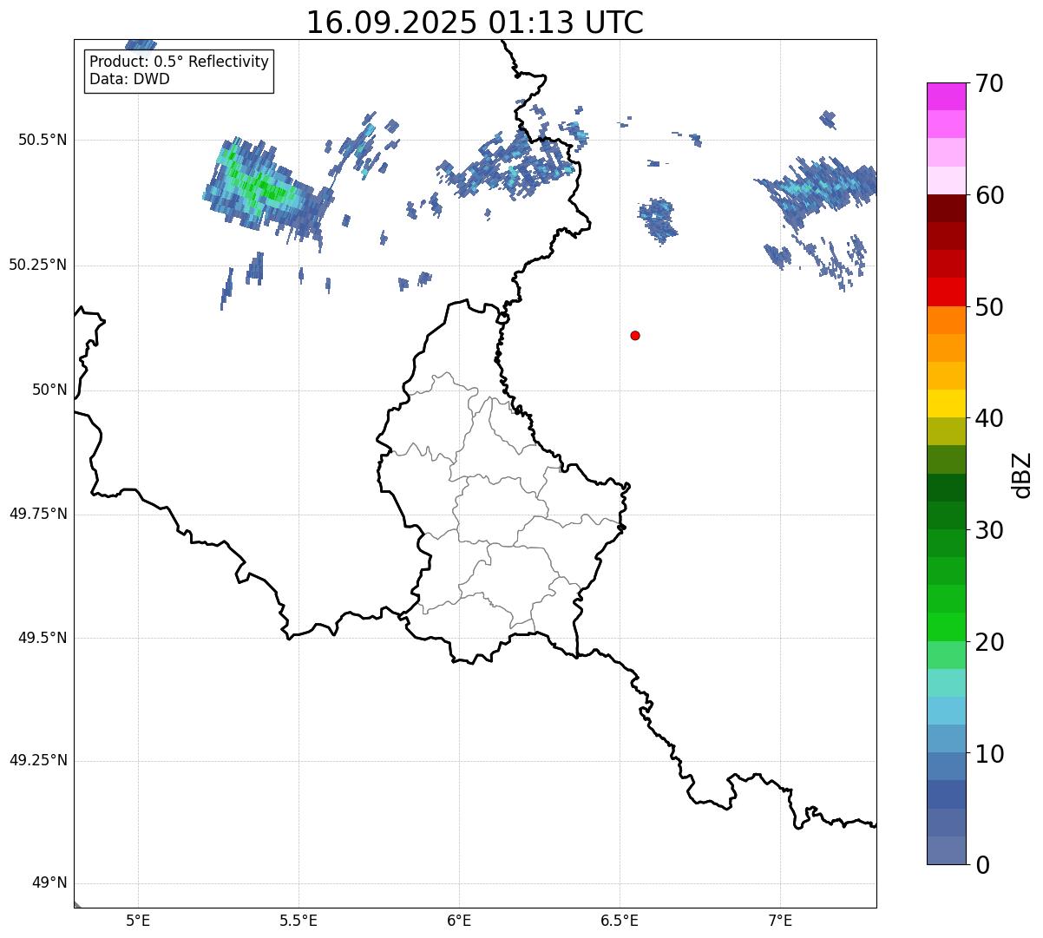Click the colorbar tick label "60"
The image size is (1043, 938).
(987, 196)
